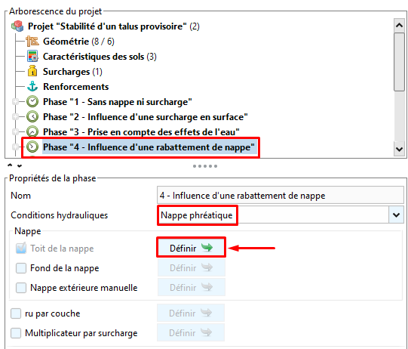Screen dimensions: 408x349
Task: Enable Multiplicateur par surcharge checkbox
Action: tap(16, 333)
